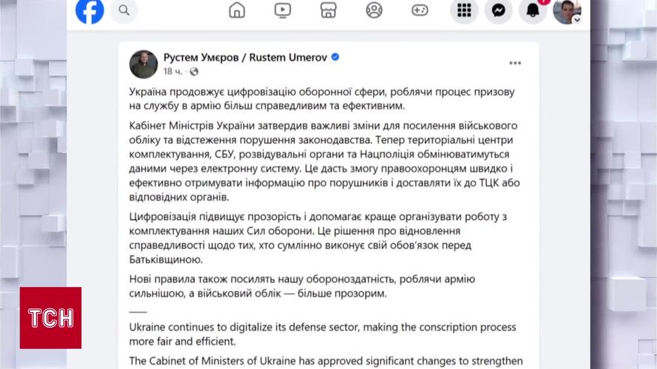Open the apps grid menu
The height and width of the screenshot is (369, 657).
click(x=464, y=10)
